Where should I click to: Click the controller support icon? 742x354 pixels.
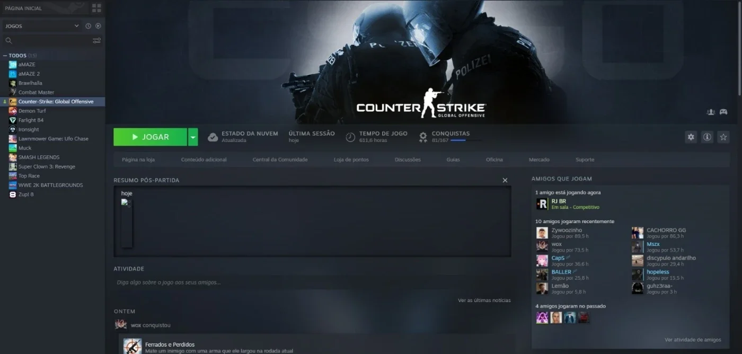(x=723, y=112)
